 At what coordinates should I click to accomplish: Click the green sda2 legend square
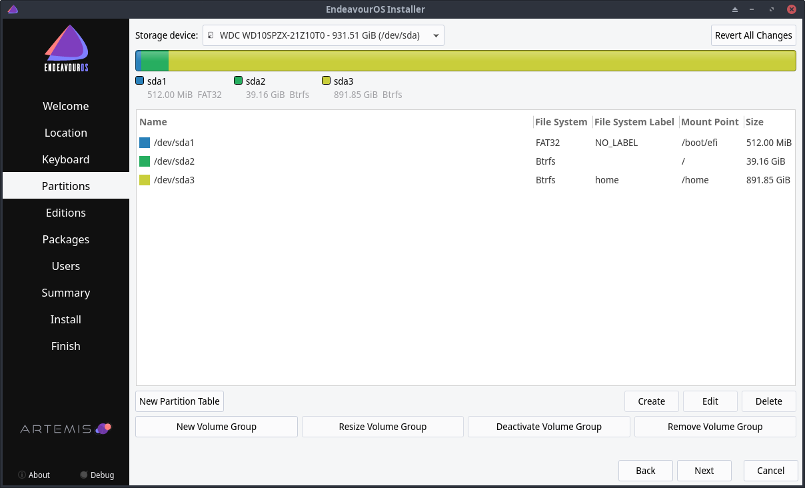pos(239,80)
